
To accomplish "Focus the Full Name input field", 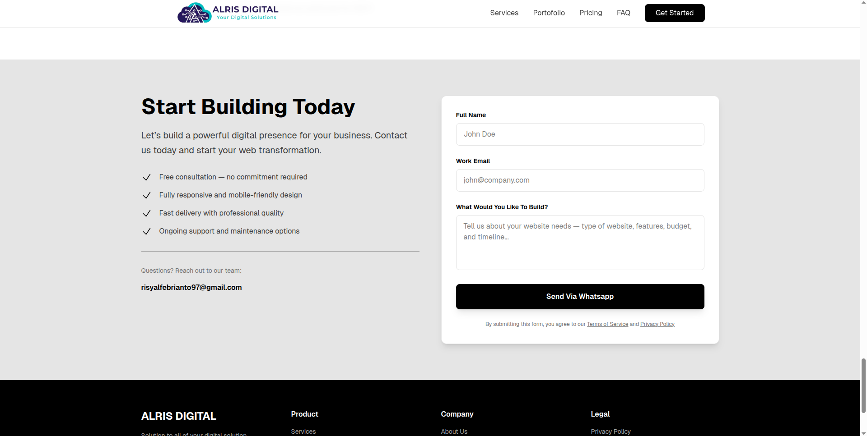I will pos(580,134).
